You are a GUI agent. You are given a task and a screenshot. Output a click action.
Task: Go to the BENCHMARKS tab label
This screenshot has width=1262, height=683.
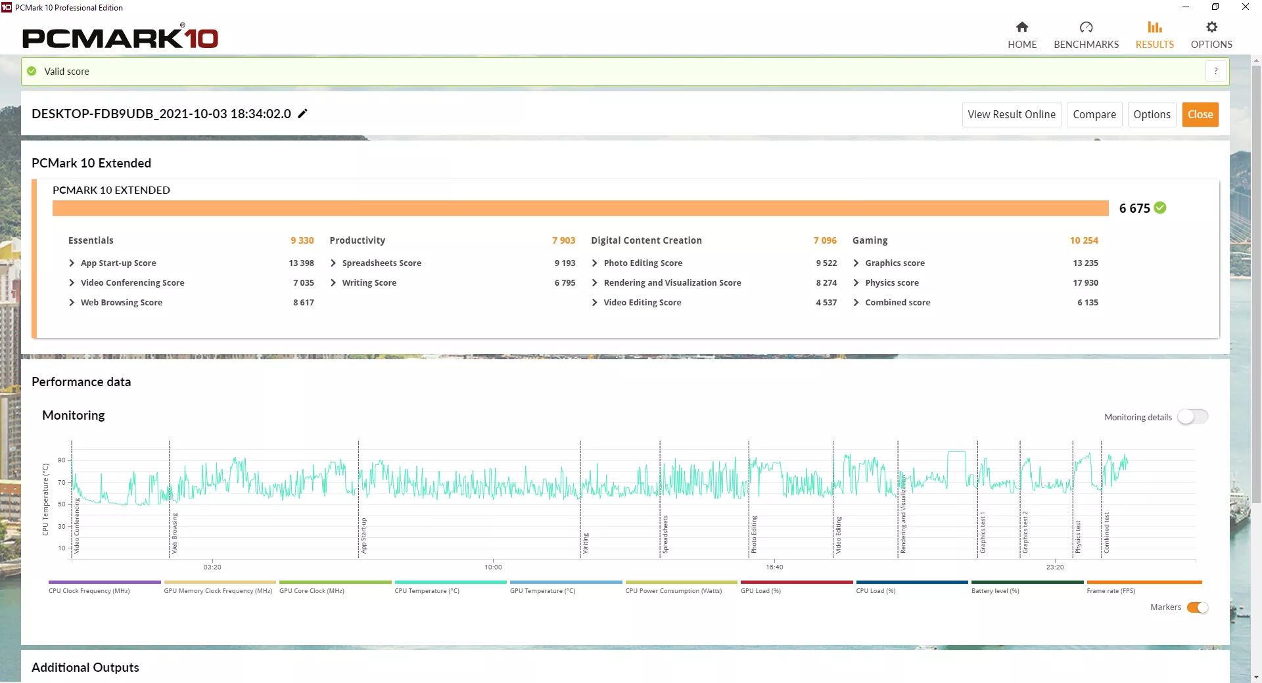click(x=1086, y=45)
